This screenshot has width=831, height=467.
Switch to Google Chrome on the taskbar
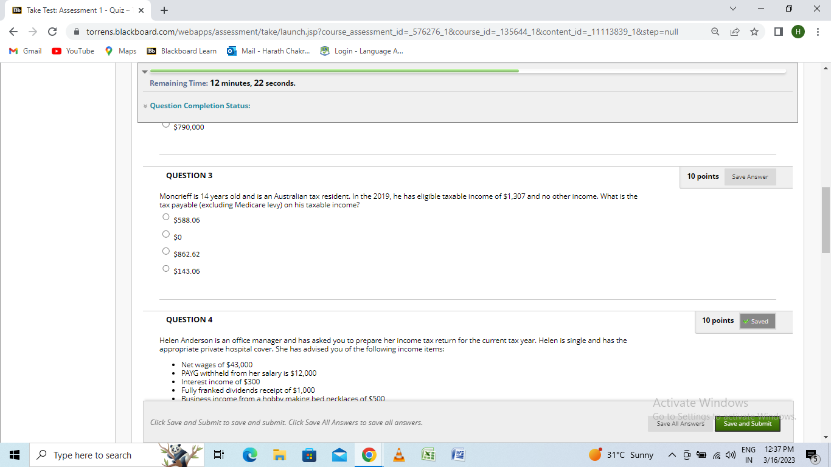pos(369,455)
